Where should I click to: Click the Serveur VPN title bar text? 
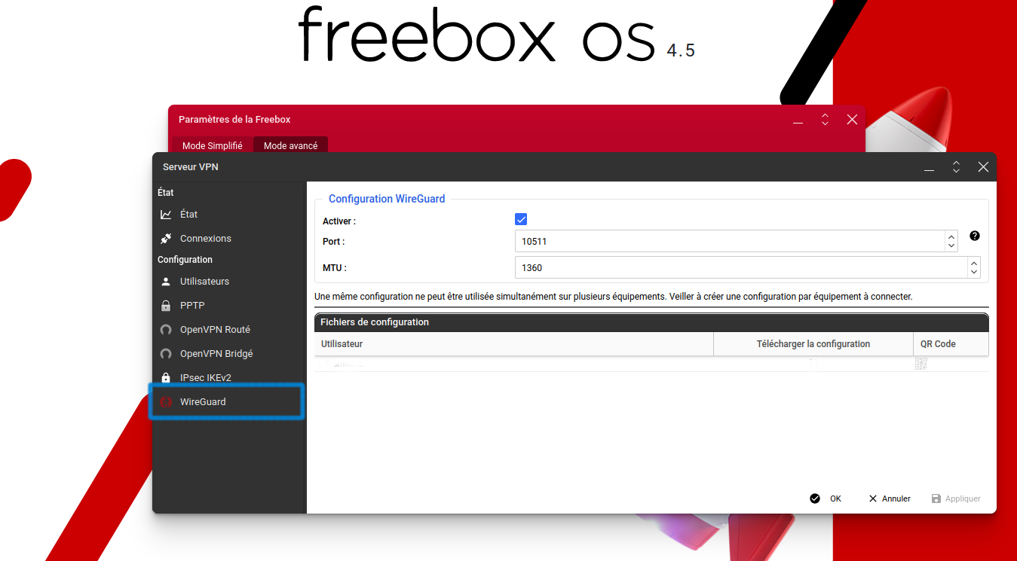[x=191, y=167]
